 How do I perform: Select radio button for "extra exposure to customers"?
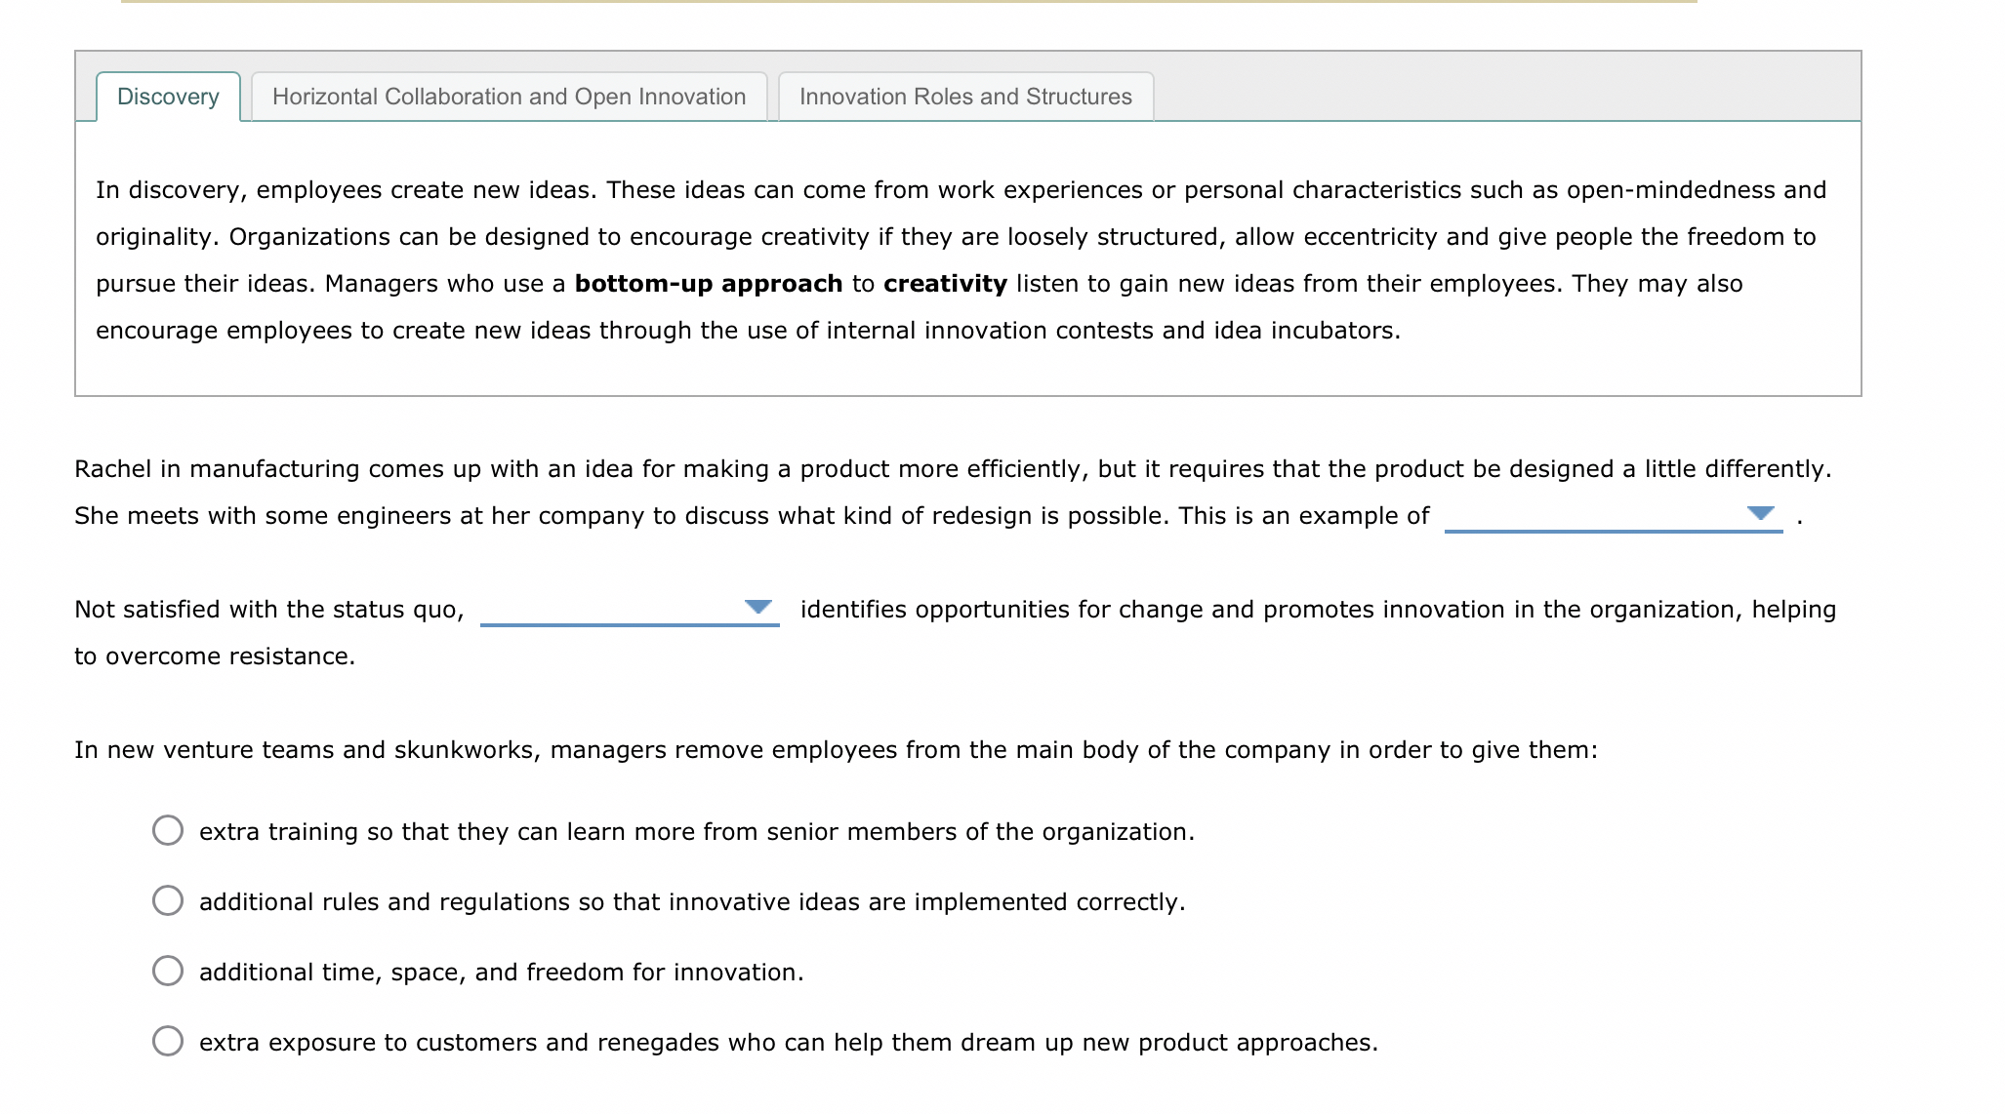pyautogui.click(x=168, y=1041)
